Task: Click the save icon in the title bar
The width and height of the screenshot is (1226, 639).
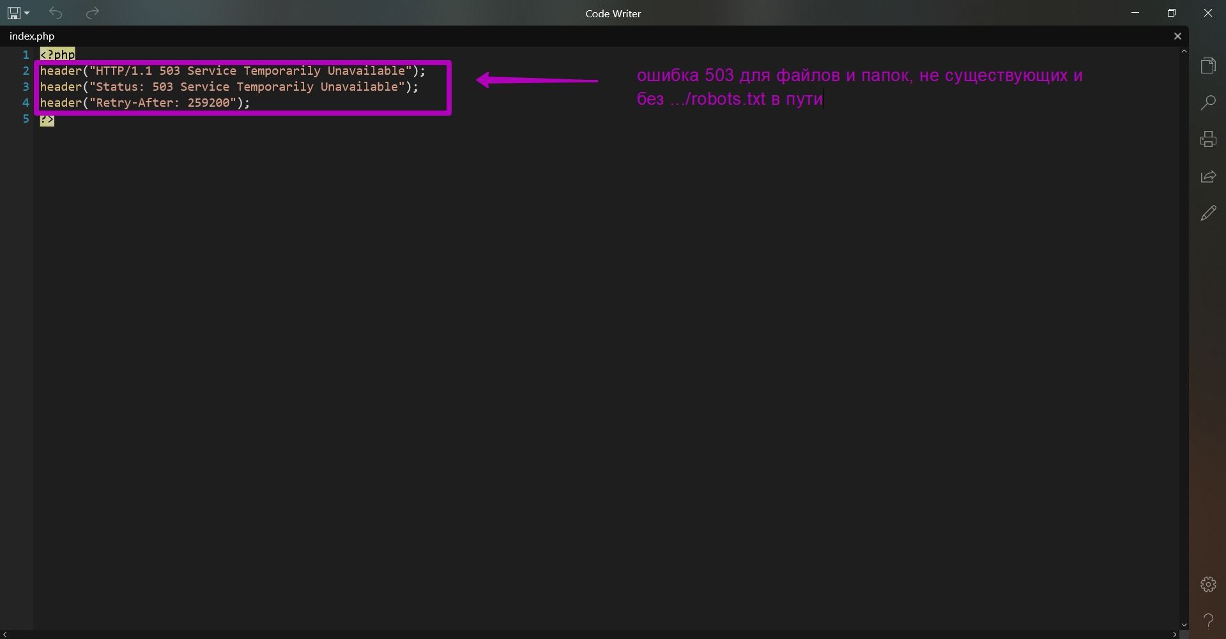Action: pyautogui.click(x=13, y=13)
